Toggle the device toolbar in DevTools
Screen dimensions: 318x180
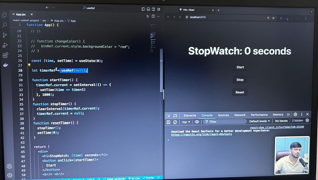pyautogui.click(x=175, y=116)
